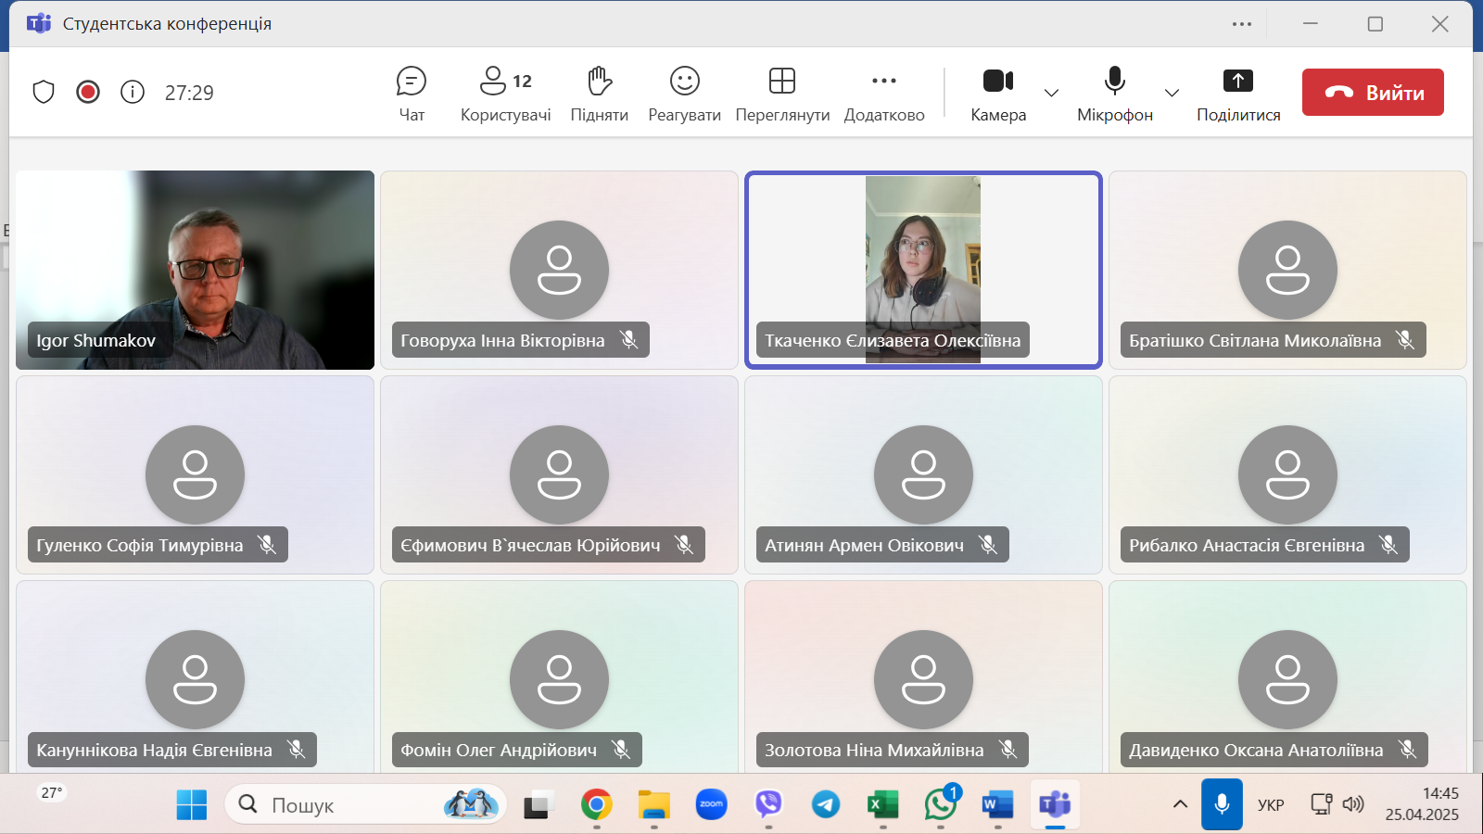The image size is (1483, 834).
Task: Expand camera options dropdown arrow
Action: coord(1051,93)
